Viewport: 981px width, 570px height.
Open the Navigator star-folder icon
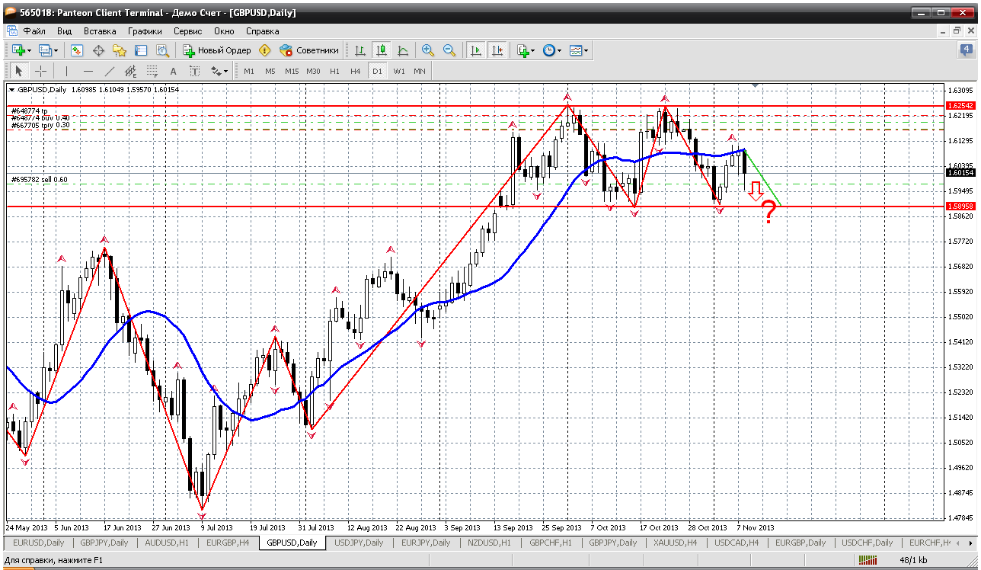point(120,50)
